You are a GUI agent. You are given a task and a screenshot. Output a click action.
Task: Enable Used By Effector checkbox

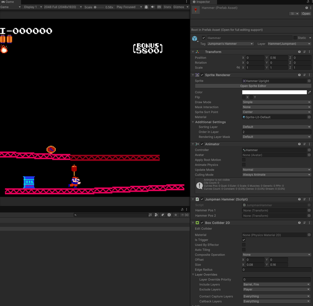[x=244, y=245]
